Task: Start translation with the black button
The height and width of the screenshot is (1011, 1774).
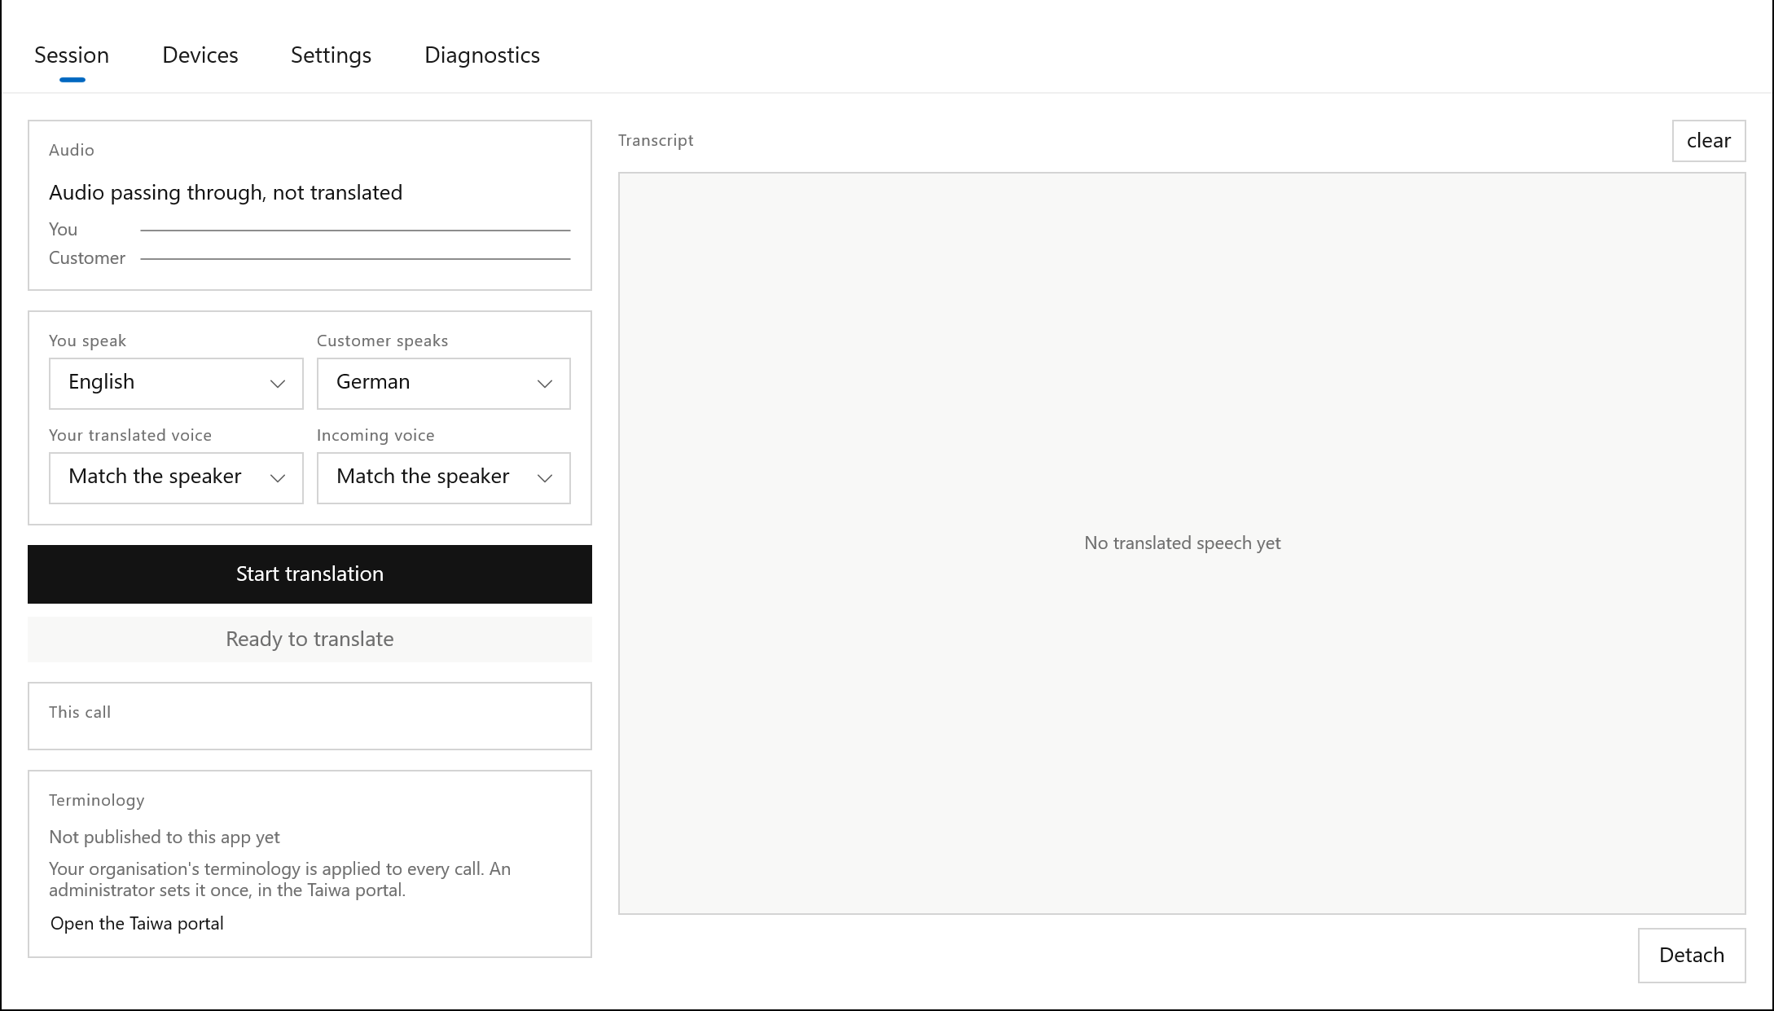Action: 310,574
